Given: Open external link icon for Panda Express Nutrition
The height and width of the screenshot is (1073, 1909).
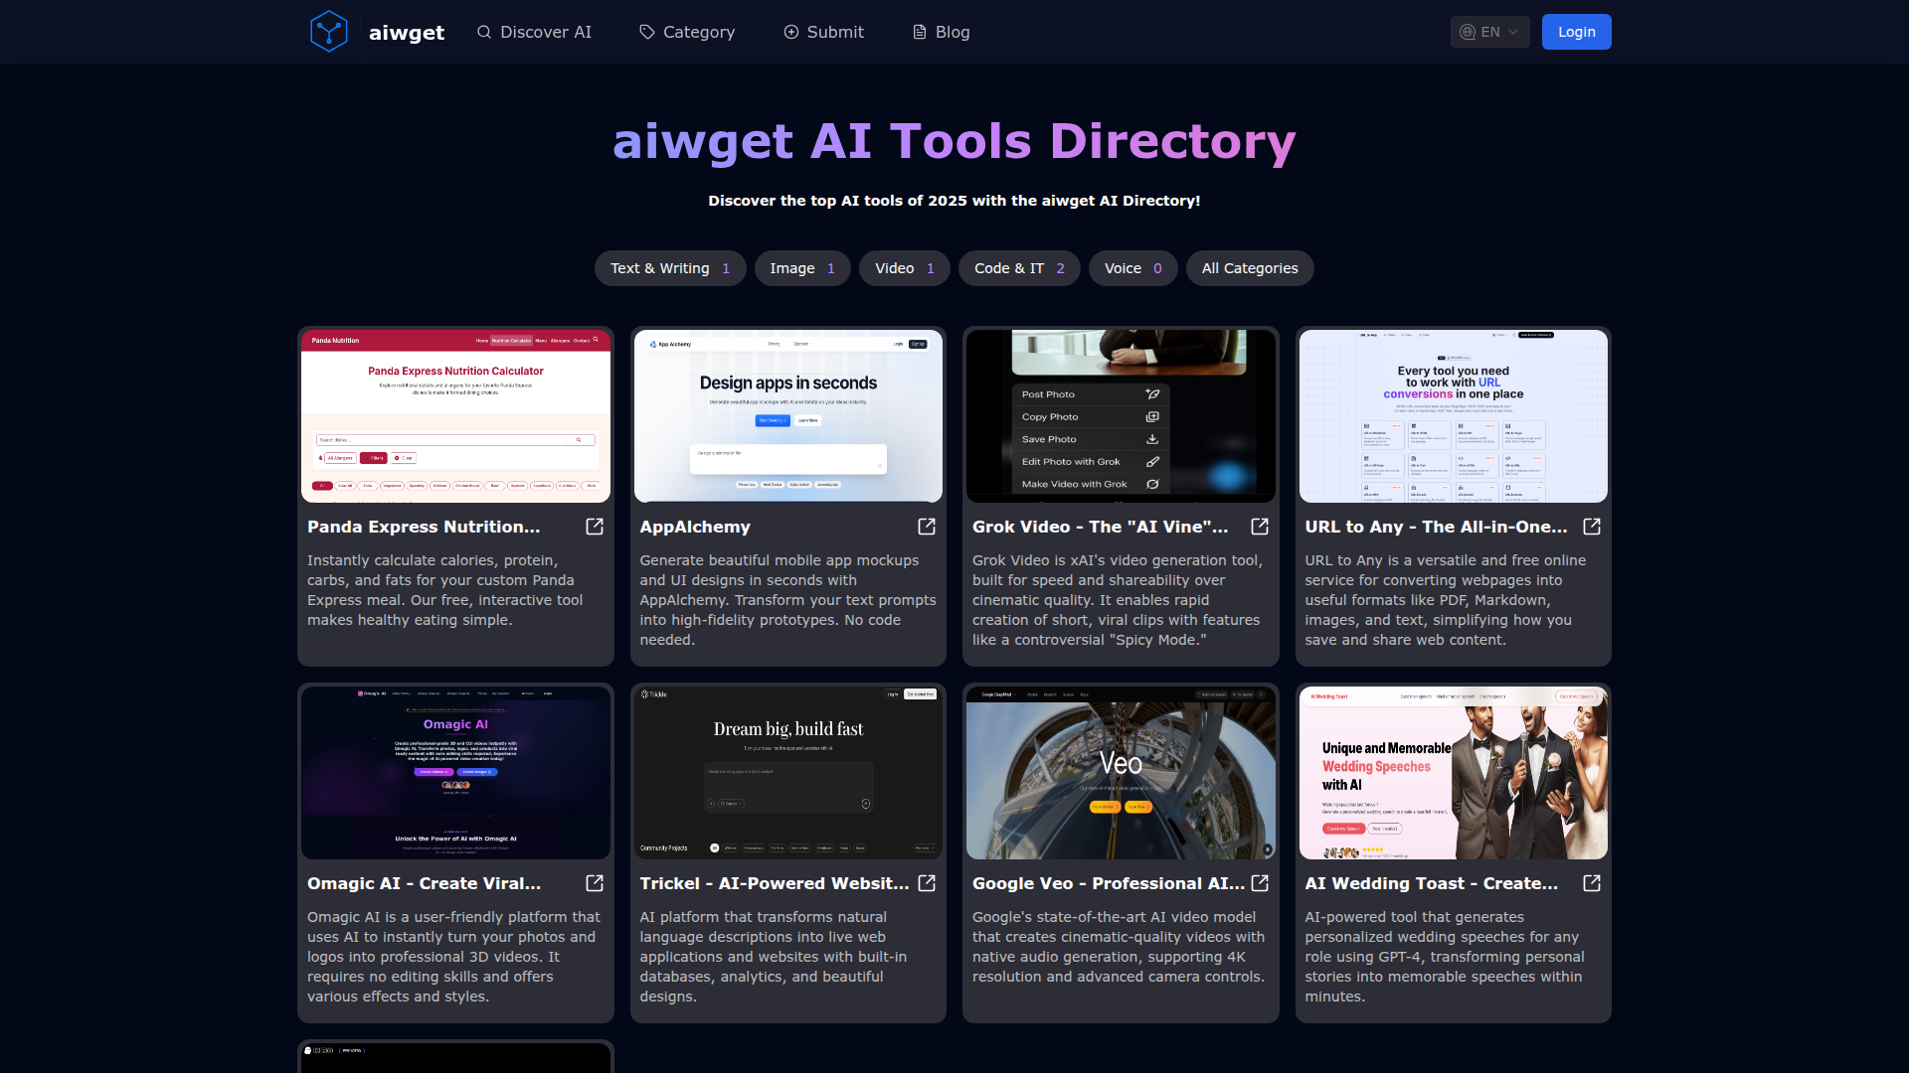Looking at the screenshot, I should [595, 527].
